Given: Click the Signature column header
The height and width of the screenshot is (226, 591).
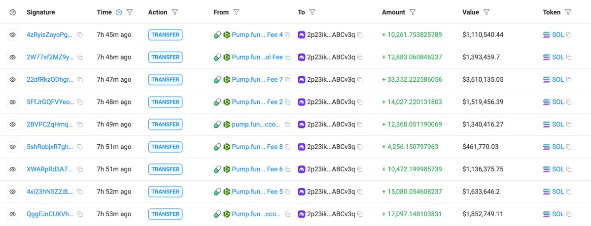Looking at the screenshot, I should [x=41, y=12].
